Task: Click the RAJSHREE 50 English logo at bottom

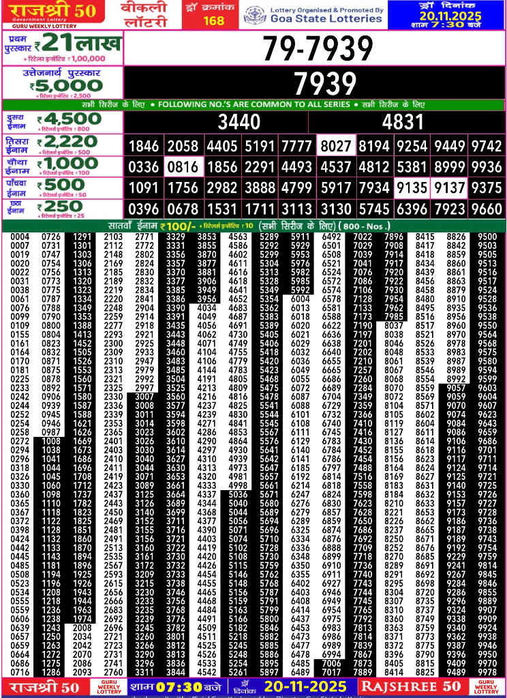Action: click(x=413, y=686)
